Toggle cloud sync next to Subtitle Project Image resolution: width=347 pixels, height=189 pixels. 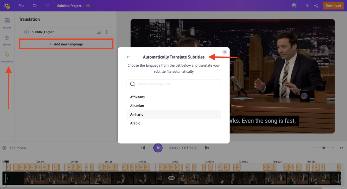tap(87, 6)
